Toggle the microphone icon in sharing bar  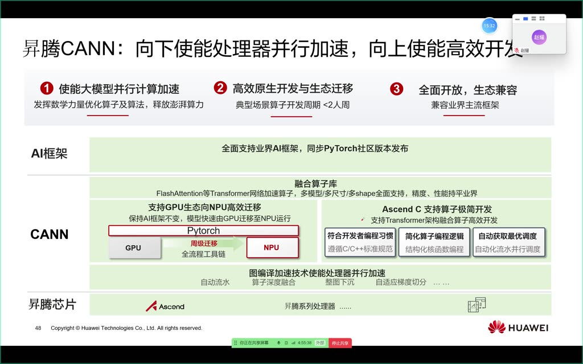coord(278,343)
